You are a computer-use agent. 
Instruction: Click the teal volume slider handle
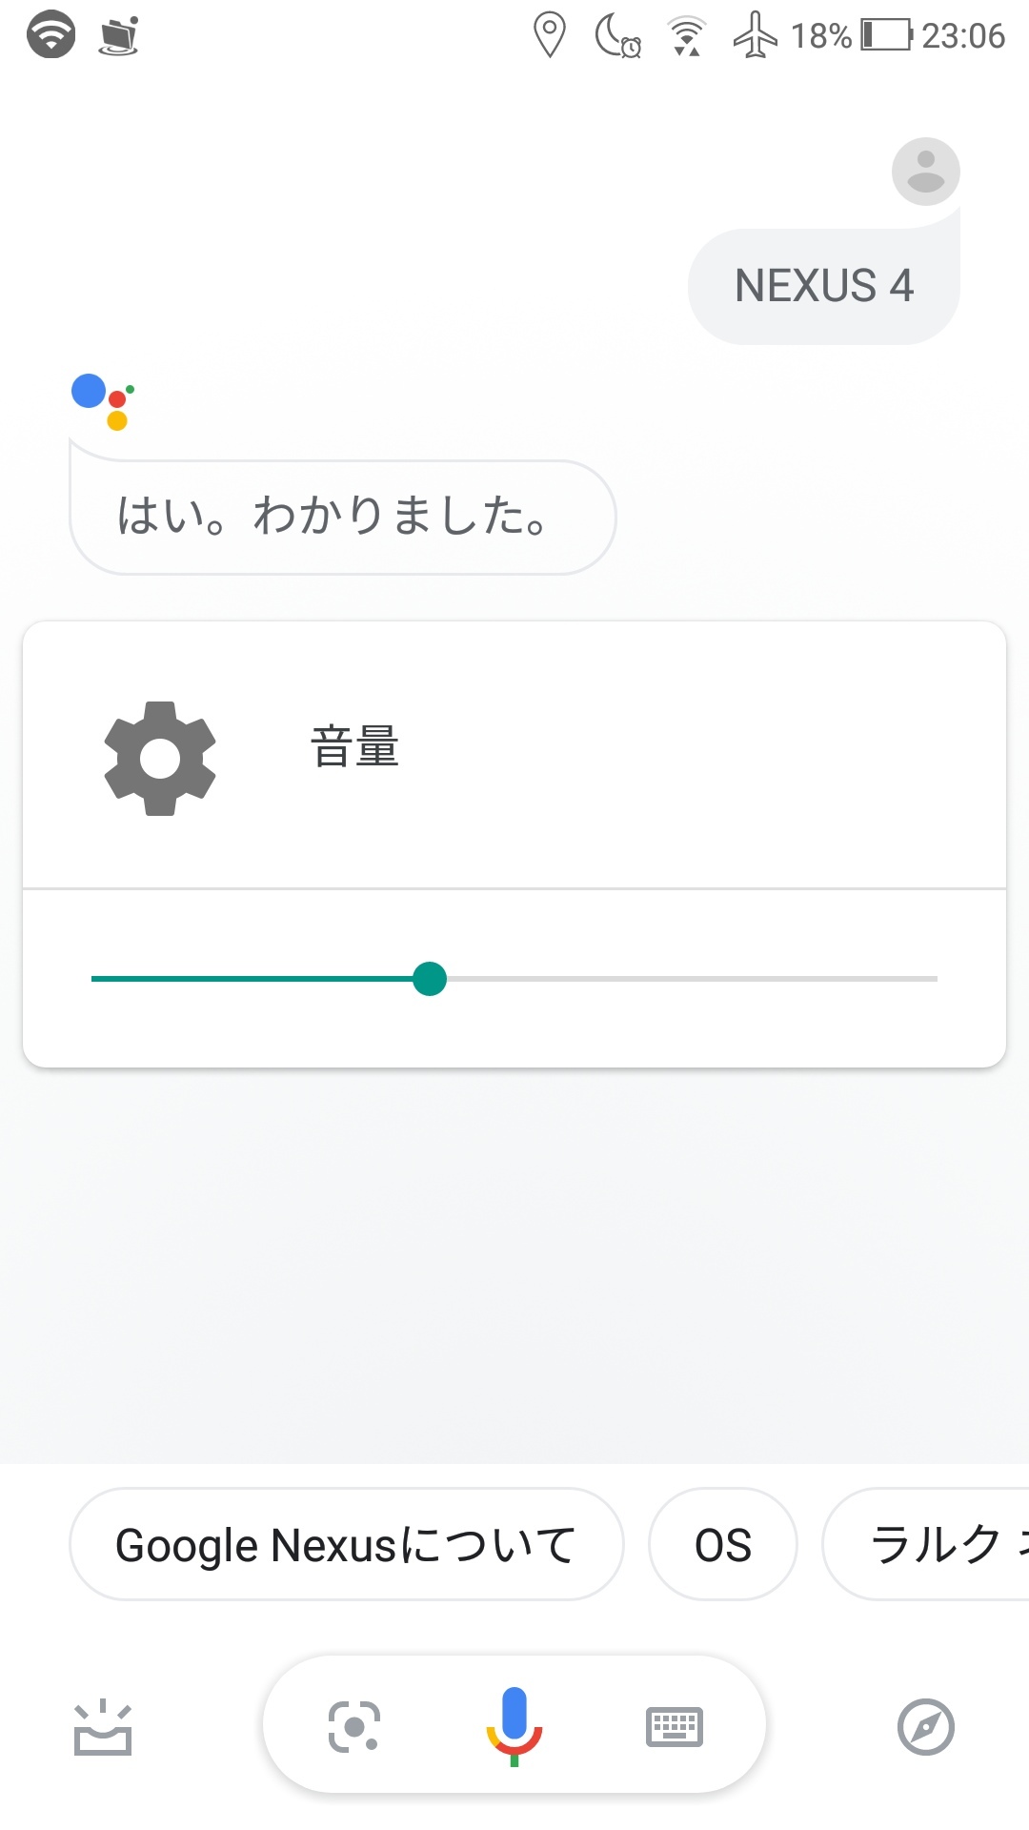point(430,979)
